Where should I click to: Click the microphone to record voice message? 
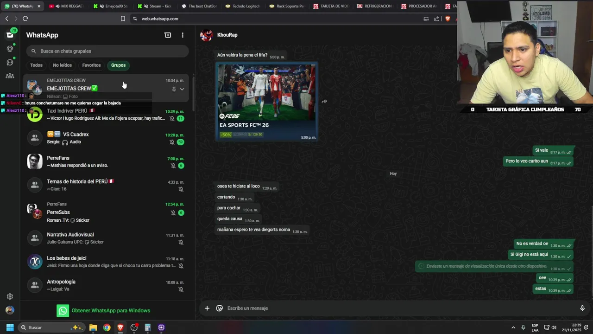[582, 308]
